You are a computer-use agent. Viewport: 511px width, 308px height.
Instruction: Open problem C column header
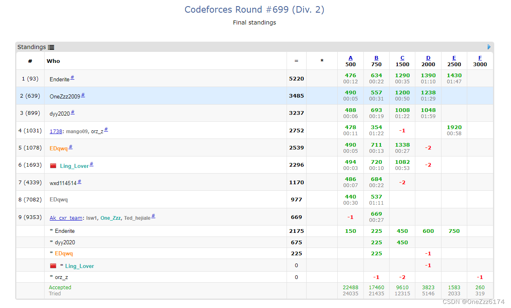click(402, 58)
